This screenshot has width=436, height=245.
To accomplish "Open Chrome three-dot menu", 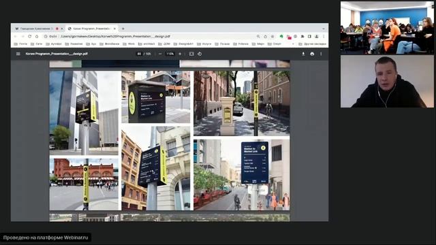I will pos(324,36).
